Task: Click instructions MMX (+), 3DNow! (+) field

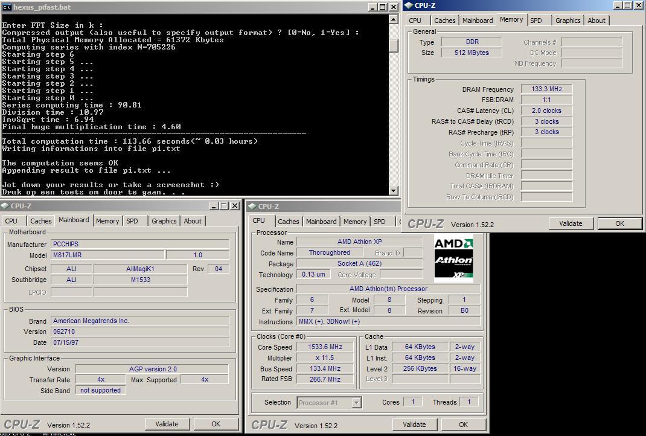Action: click(389, 321)
